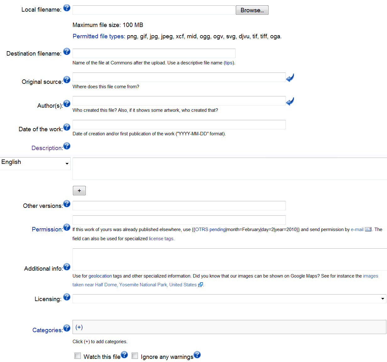Viewport: 387px width, 362px height.
Task: Focus the Other versions field
Action: click(179, 206)
